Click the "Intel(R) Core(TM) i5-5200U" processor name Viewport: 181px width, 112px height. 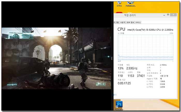[x=150, y=30]
